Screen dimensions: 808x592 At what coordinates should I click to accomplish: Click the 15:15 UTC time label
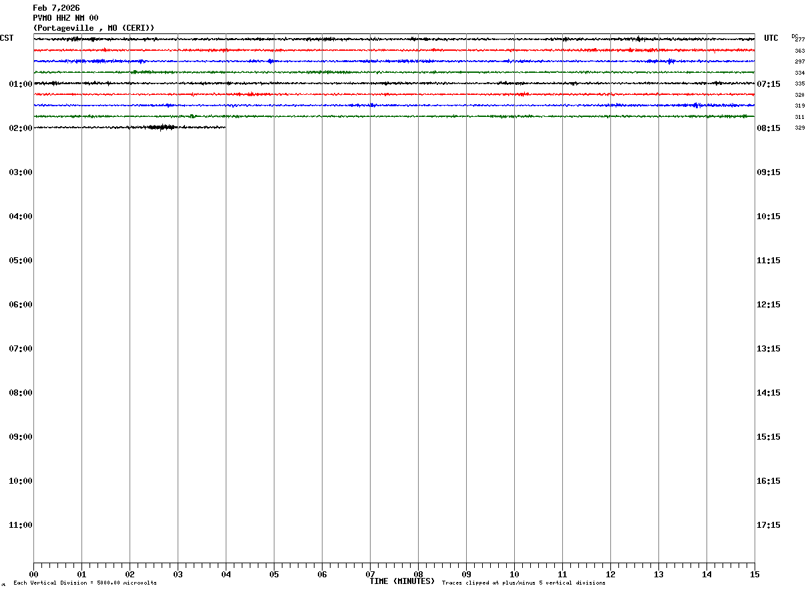769,437
